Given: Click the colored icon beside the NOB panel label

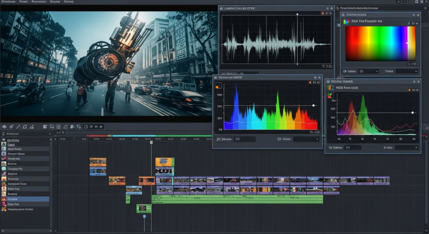Looking at the screenshot, I should pyautogui.click(x=330, y=88).
